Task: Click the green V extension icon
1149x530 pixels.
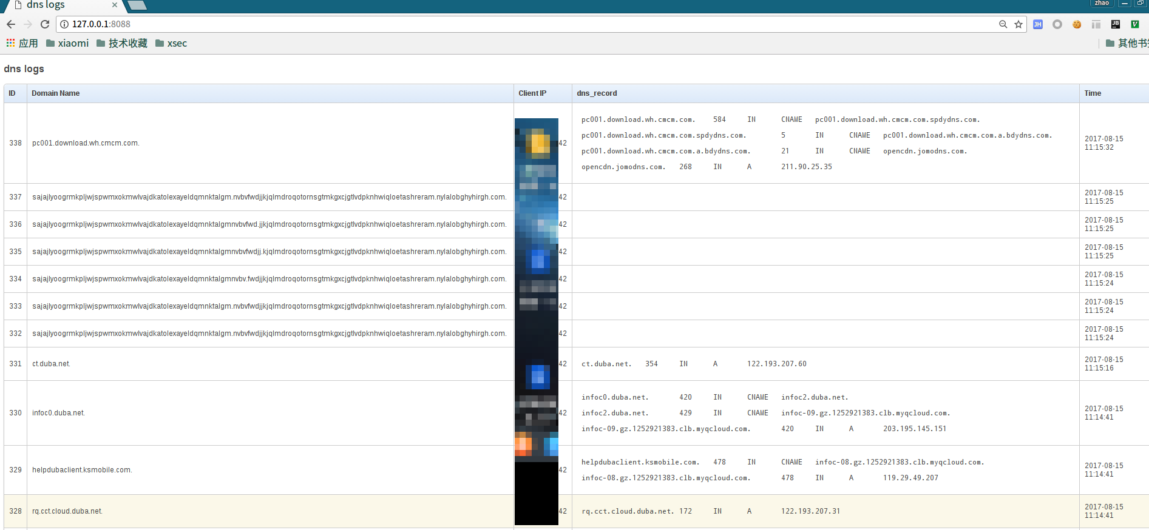Action: coord(1134,24)
